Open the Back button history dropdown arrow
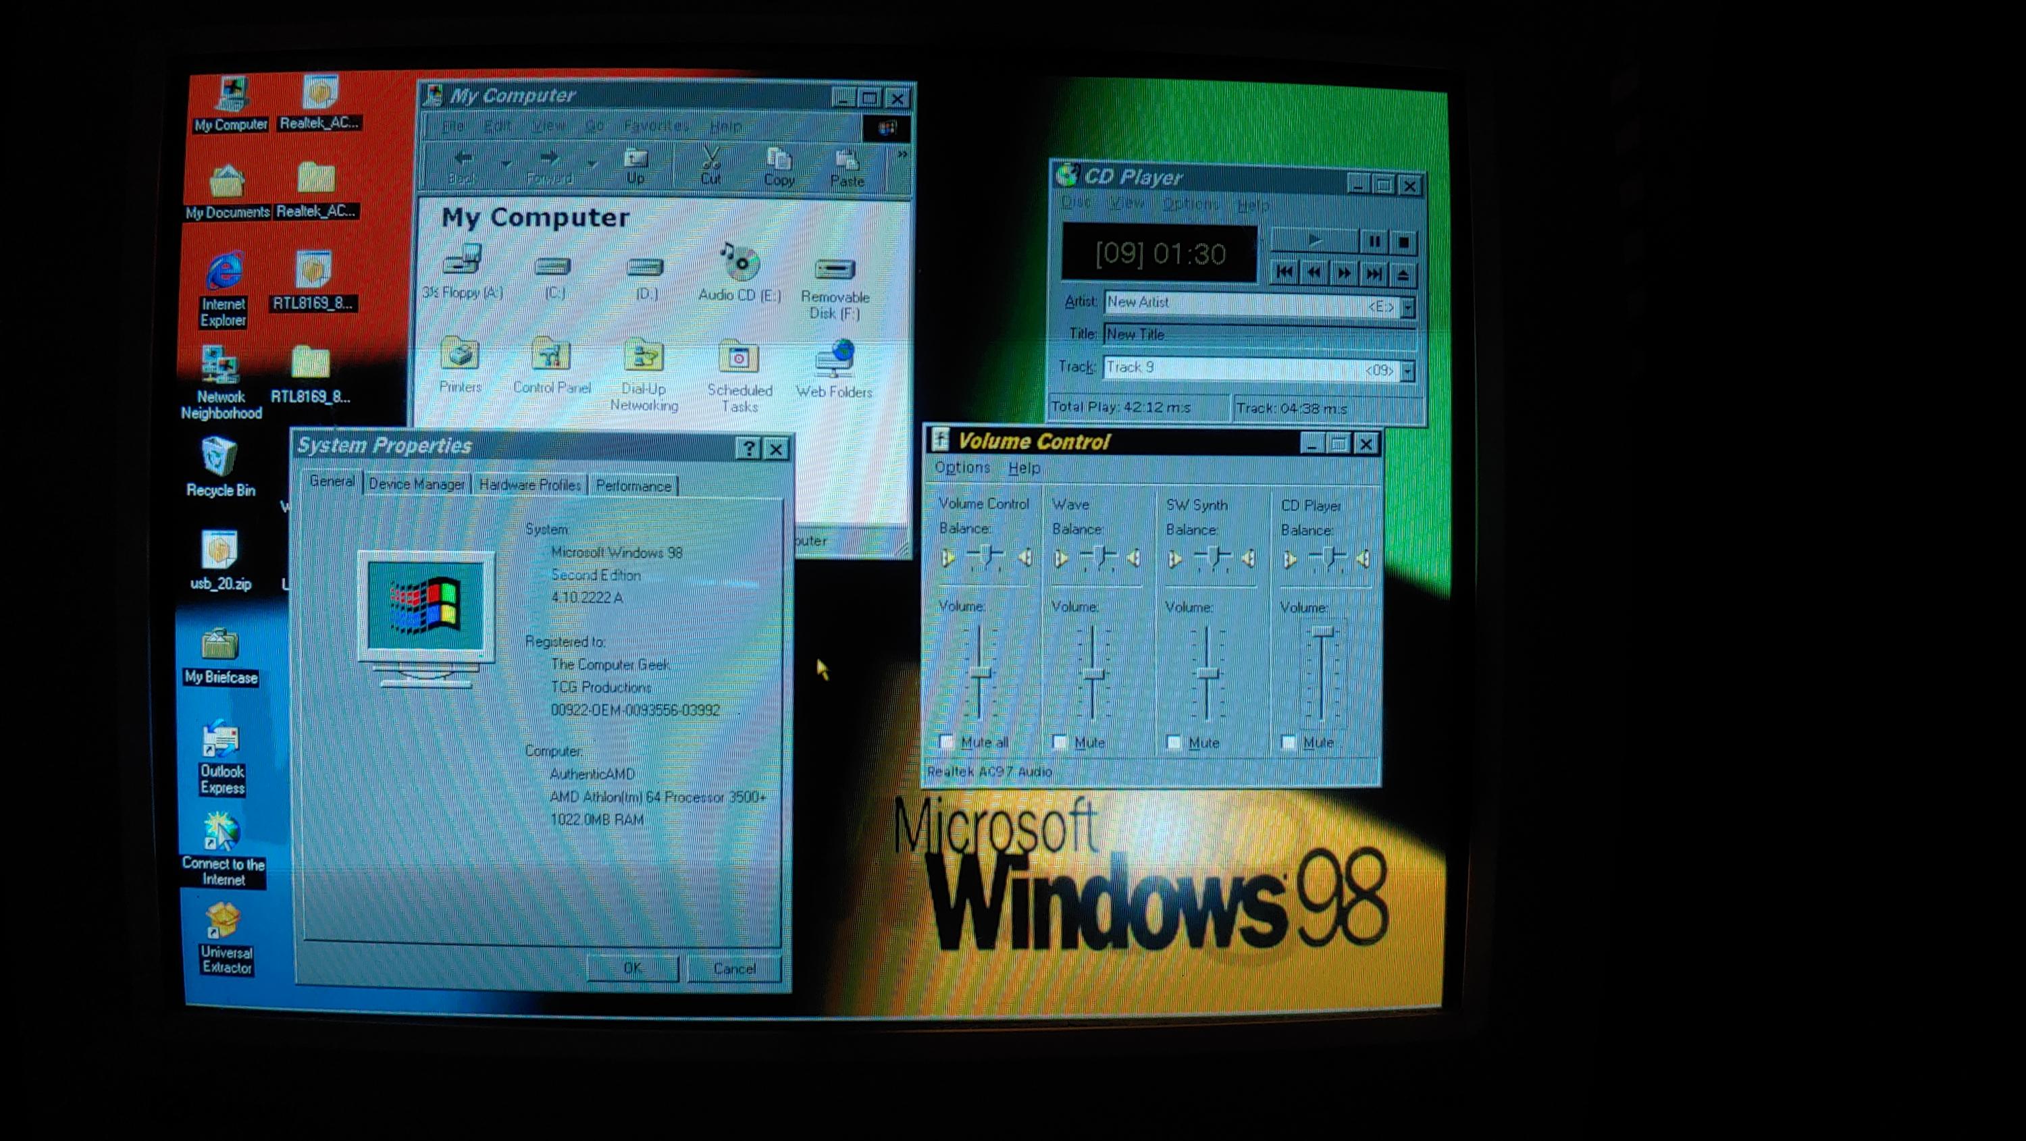 (x=506, y=163)
